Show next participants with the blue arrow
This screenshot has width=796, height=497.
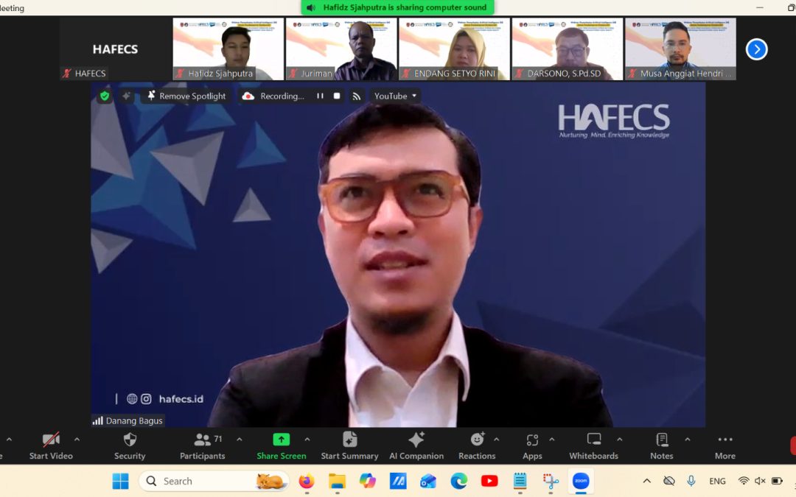click(x=756, y=49)
